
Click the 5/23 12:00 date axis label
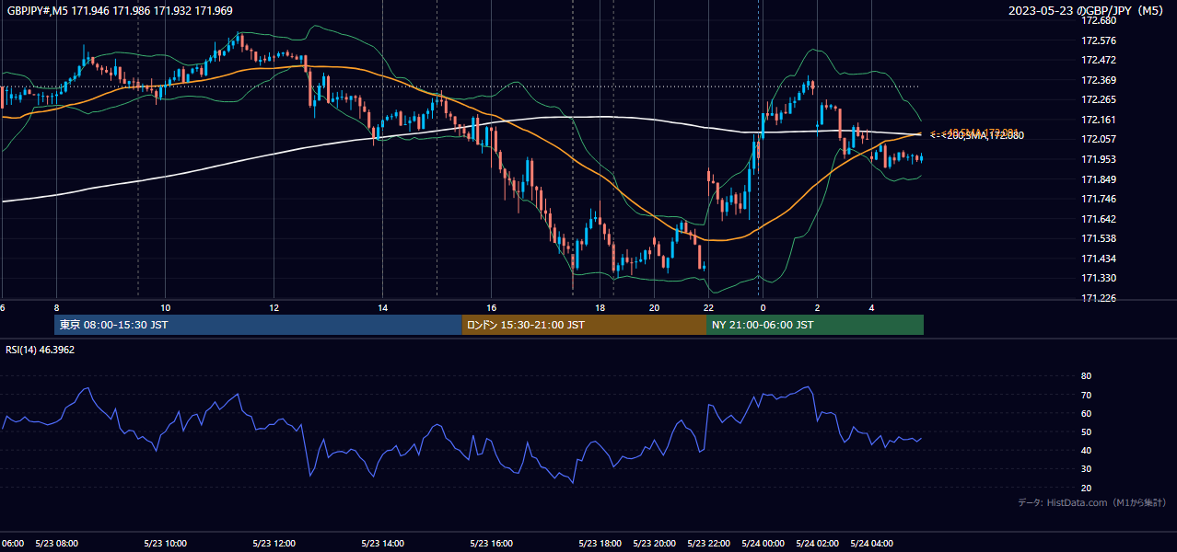[274, 543]
